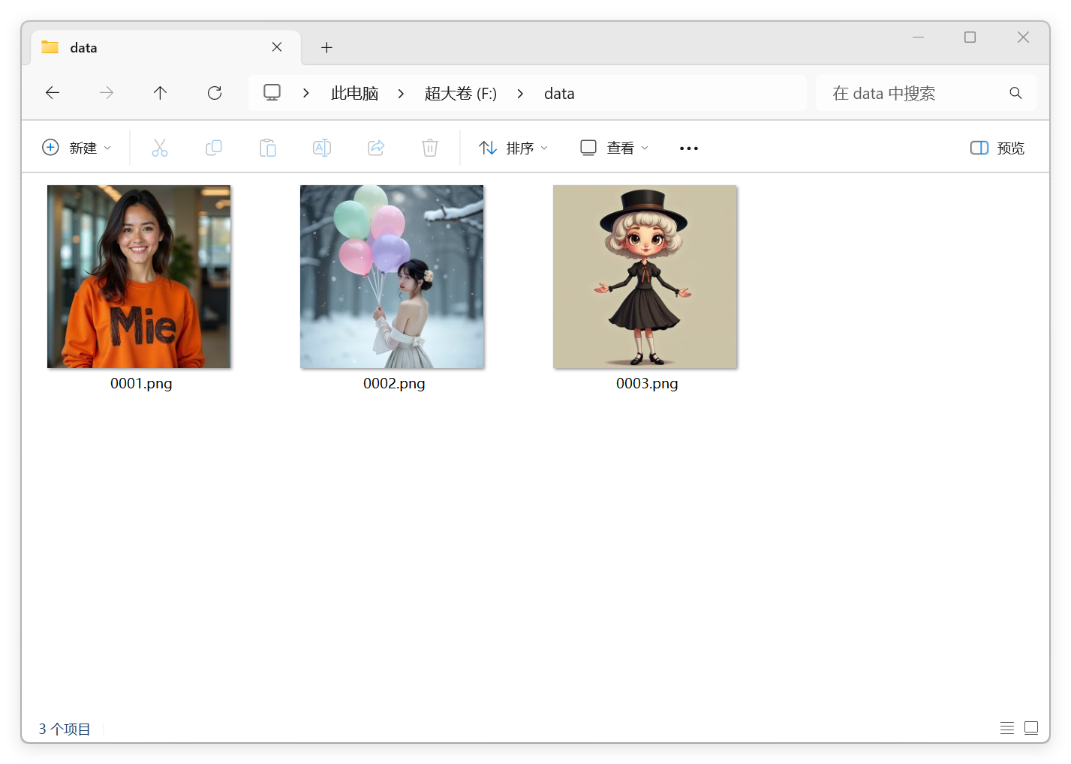Click the Delete trash can icon
The width and height of the screenshot is (1071, 764).
430,148
